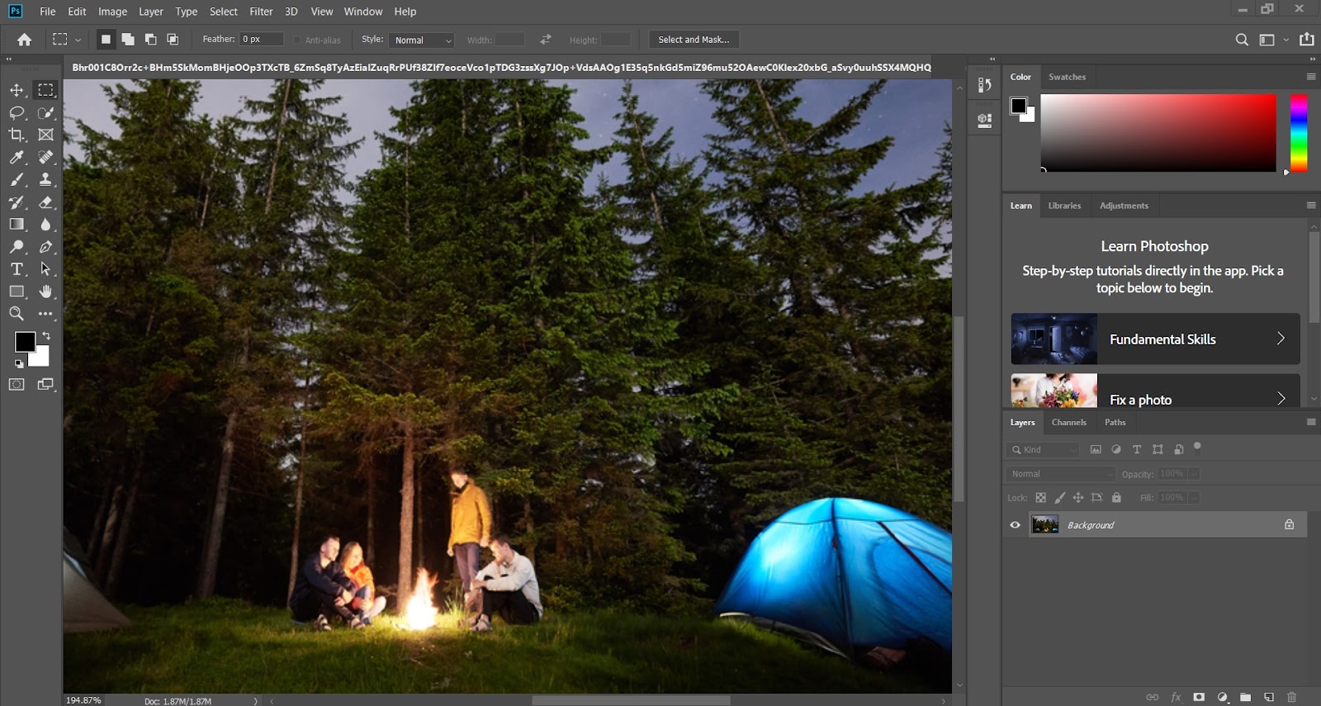This screenshot has width=1321, height=706.
Task: Add a layer mask from Layers panel footer
Action: click(x=1199, y=697)
